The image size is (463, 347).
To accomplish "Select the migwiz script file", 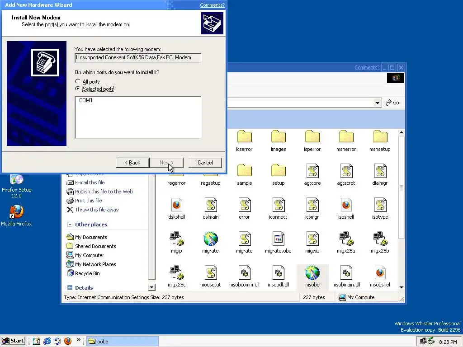I will click(x=312, y=243).
